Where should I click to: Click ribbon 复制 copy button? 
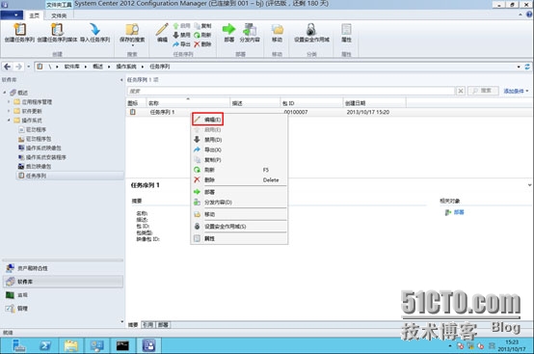tap(202, 26)
